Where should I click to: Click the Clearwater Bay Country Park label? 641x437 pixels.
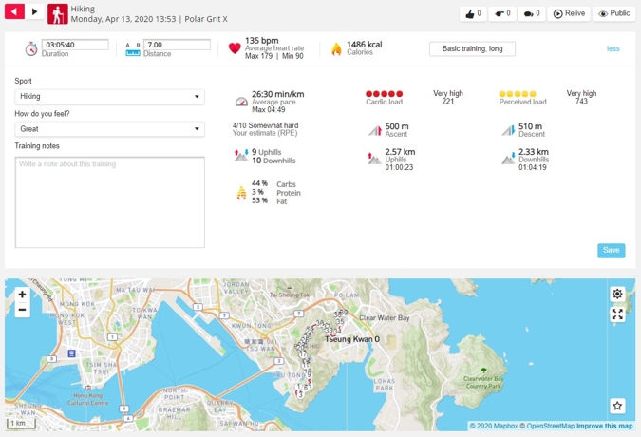tap(483, 382)
